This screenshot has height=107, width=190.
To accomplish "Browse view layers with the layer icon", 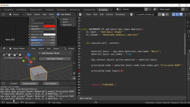I will pos(156,9).
